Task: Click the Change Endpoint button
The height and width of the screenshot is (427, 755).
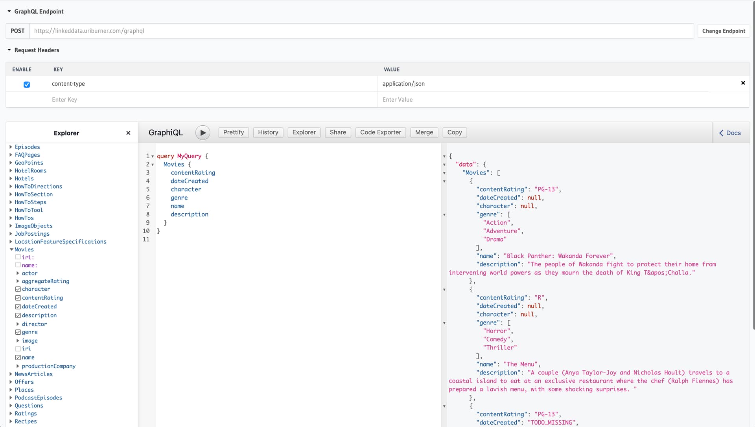Action: tap(724, 31)
